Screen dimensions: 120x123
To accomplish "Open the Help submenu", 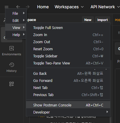I will [x=16, y=35].
